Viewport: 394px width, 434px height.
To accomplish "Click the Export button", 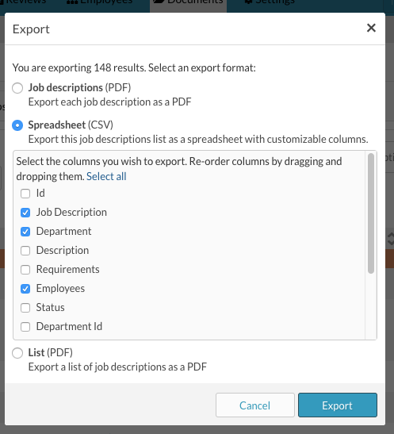I will (x=338, y=405).
